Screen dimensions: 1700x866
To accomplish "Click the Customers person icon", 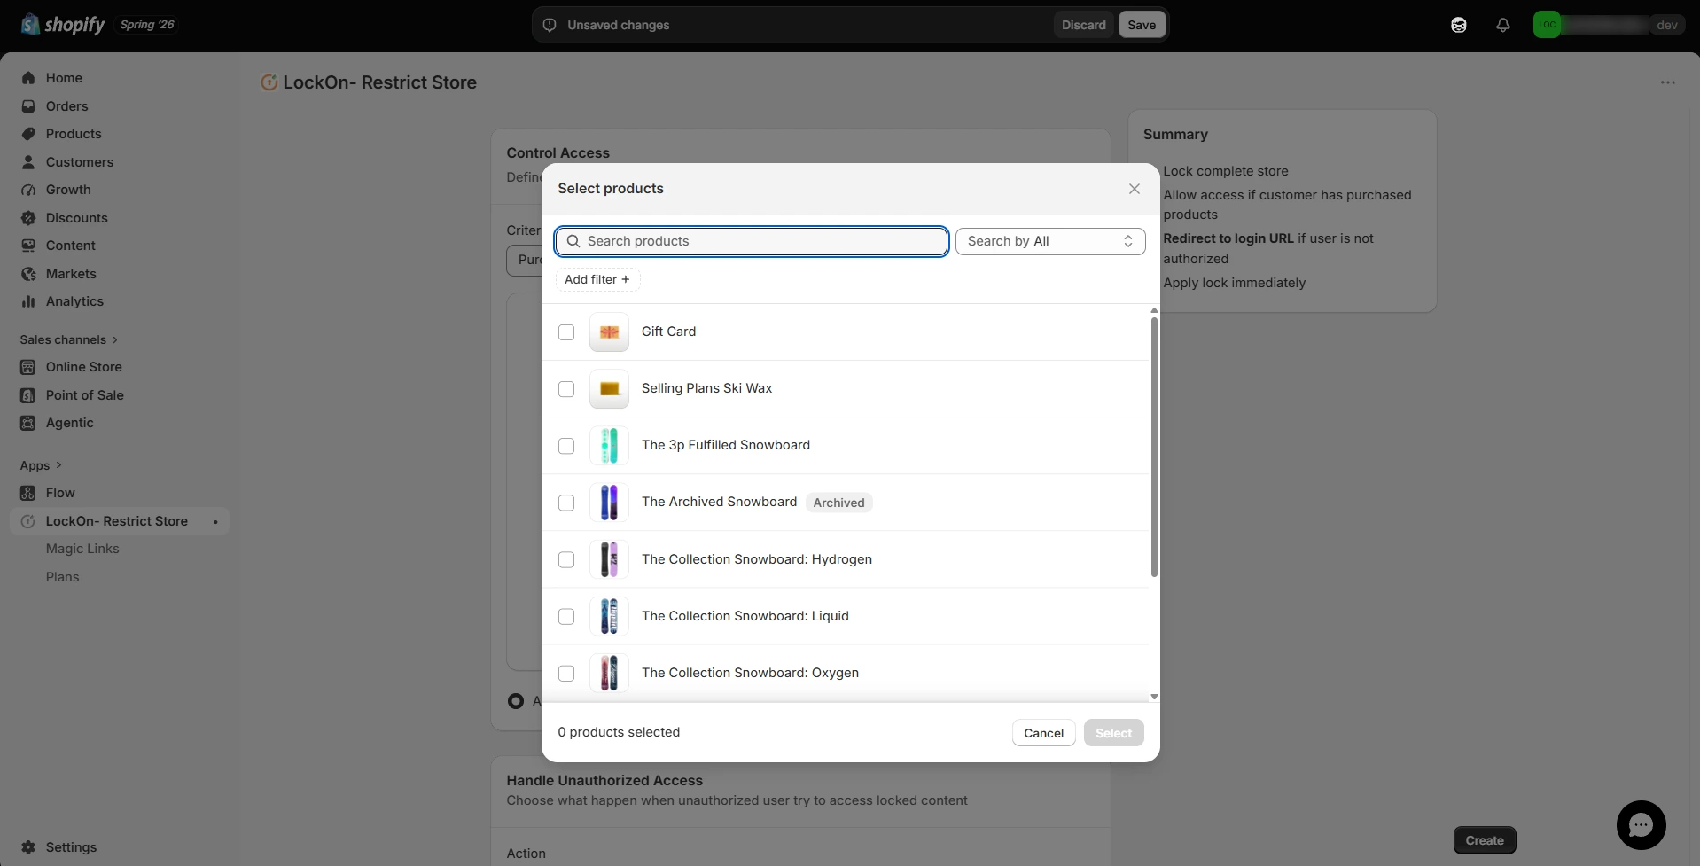I will pos(28,162).
